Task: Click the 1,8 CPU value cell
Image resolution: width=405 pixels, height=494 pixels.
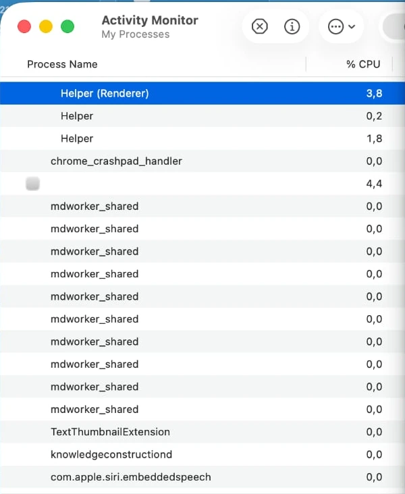Action: click(374, 138)
